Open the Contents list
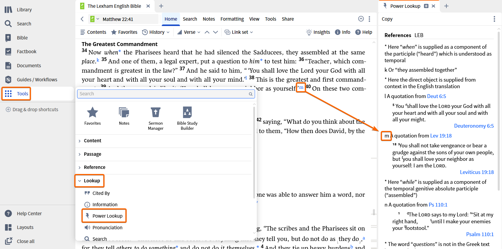The height and width of the screenshot is (249, 502). point(93,32)
